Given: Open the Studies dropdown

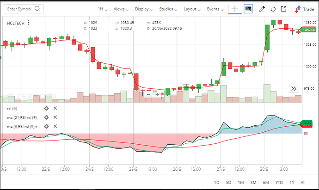Looking at the screenshot, I should coord(168,9).
